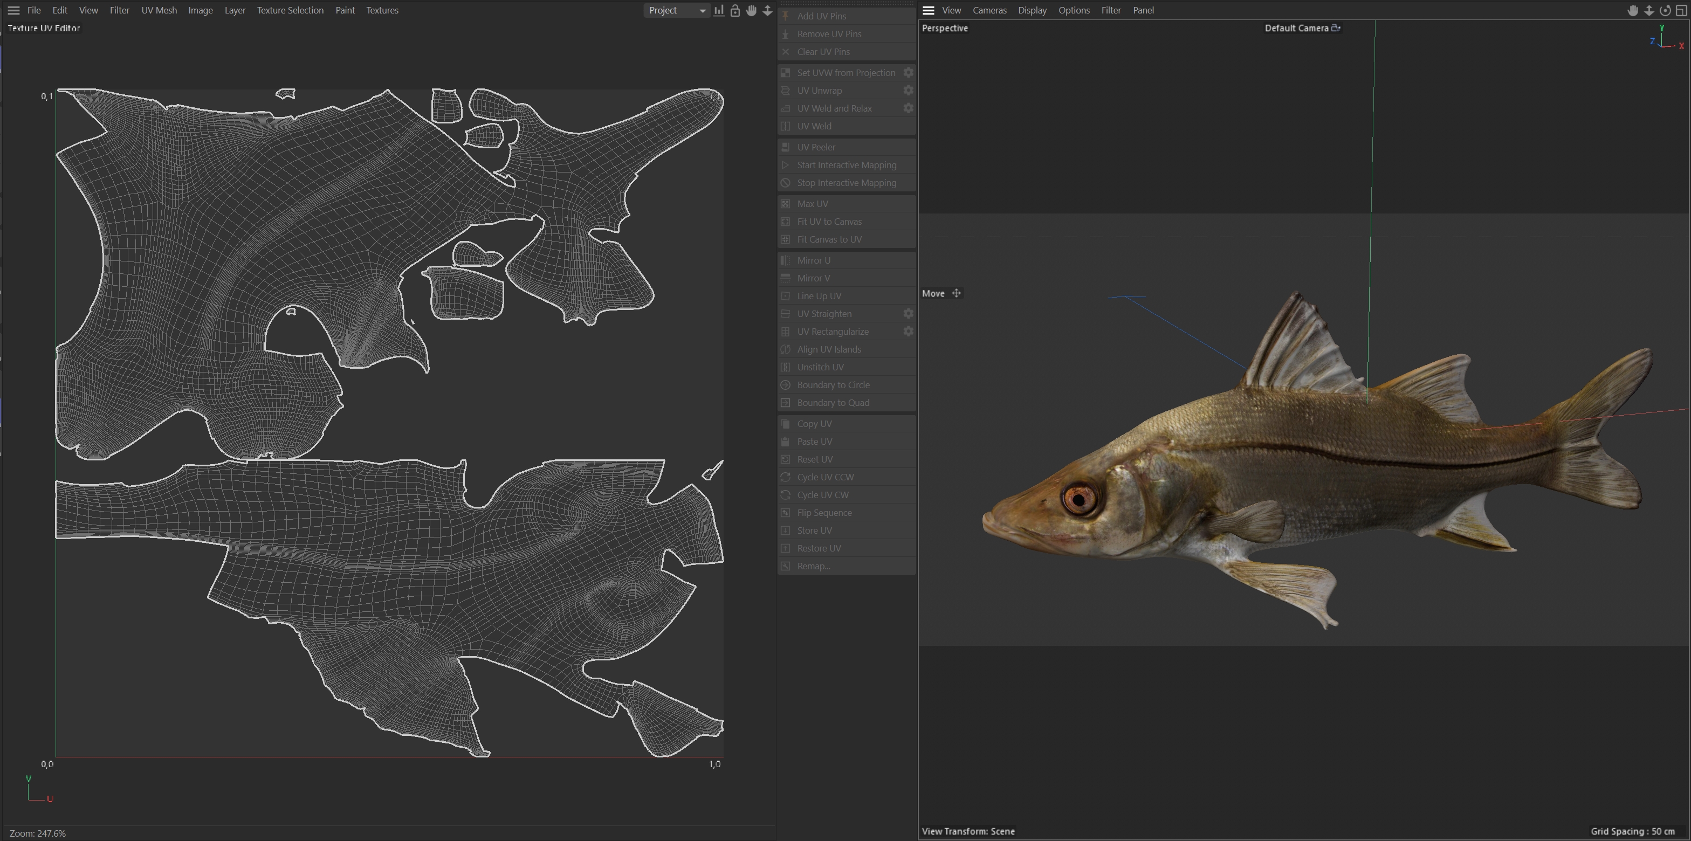This screenshot has height=841, width=1691.
Task: Click Boundary to Circle command
Action: [x=833, y=385]
